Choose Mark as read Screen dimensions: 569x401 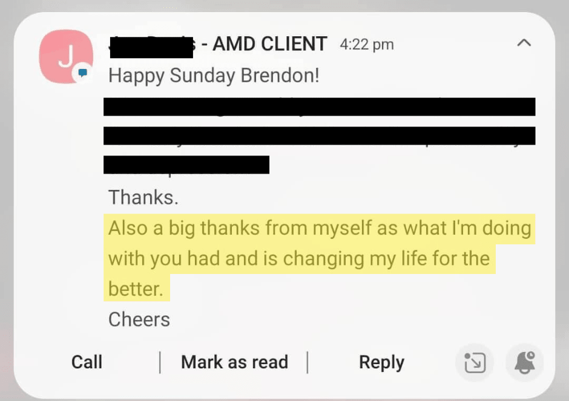coord(234,362)
